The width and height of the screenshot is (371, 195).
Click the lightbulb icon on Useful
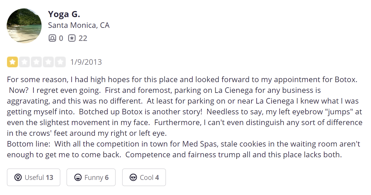pos(18,177)
